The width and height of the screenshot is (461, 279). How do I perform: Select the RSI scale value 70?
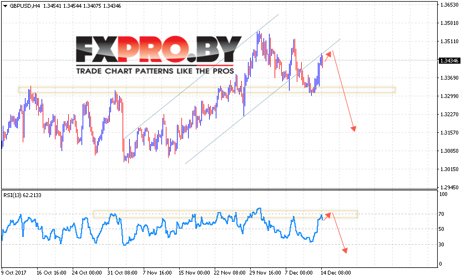441,214
